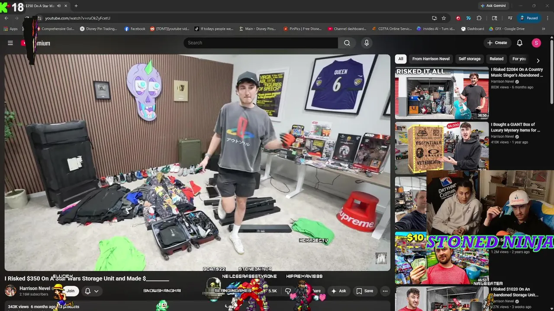The image size is (554, 311).
Task: Click the Harrison Nevel channel avatar
Action: (x=10, y=291)
